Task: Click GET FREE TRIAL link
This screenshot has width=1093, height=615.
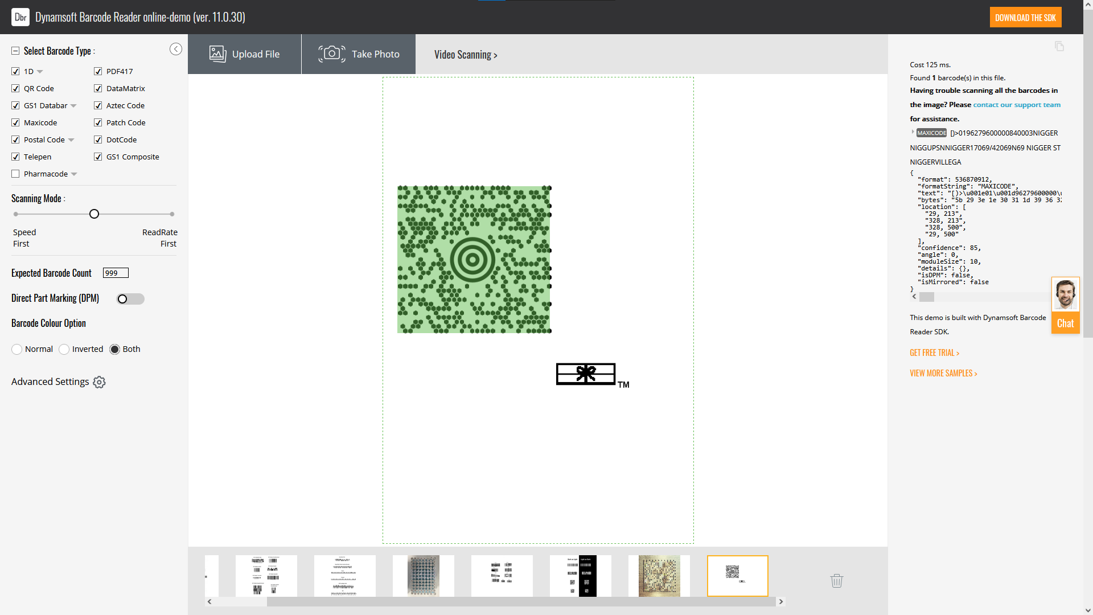Action: (934, 353)
